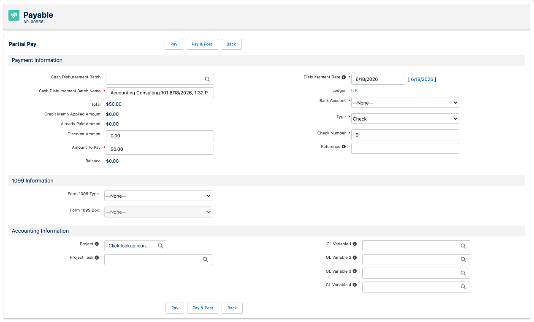Click the Project Task lookup magnifier icon
The image size is (534, 322).
pos(205,260)
